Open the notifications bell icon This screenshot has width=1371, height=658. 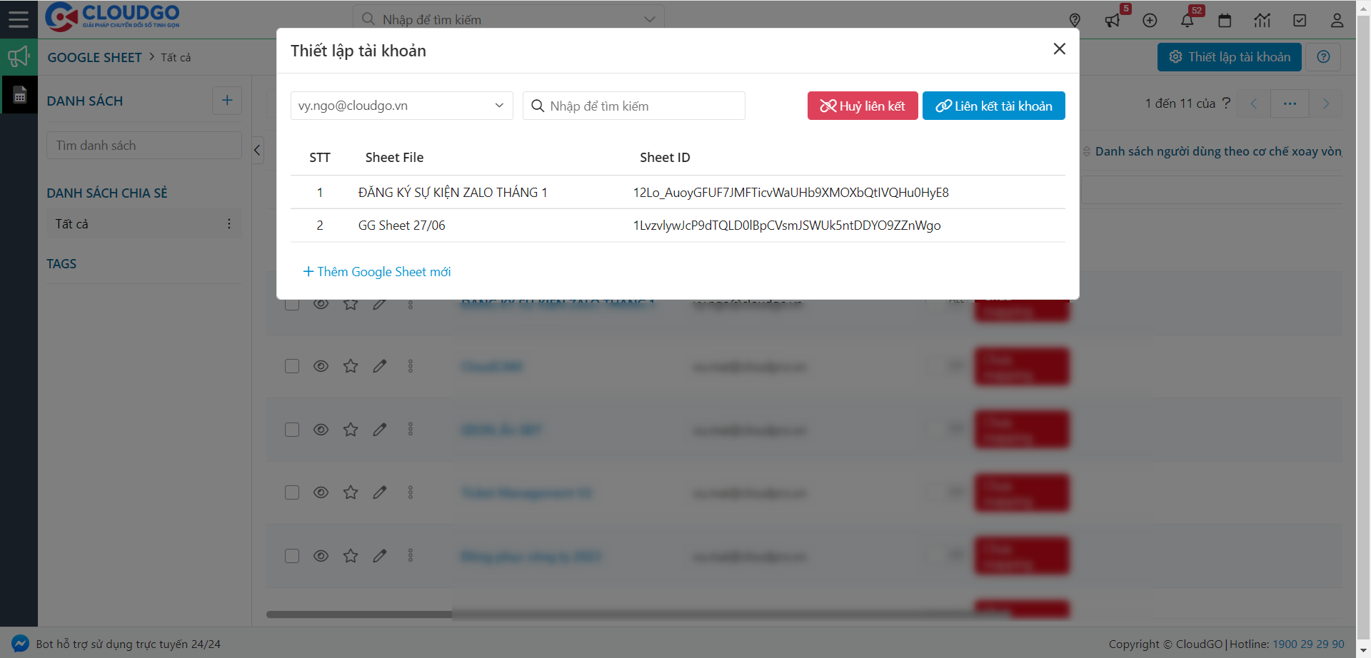(1187, 20)
